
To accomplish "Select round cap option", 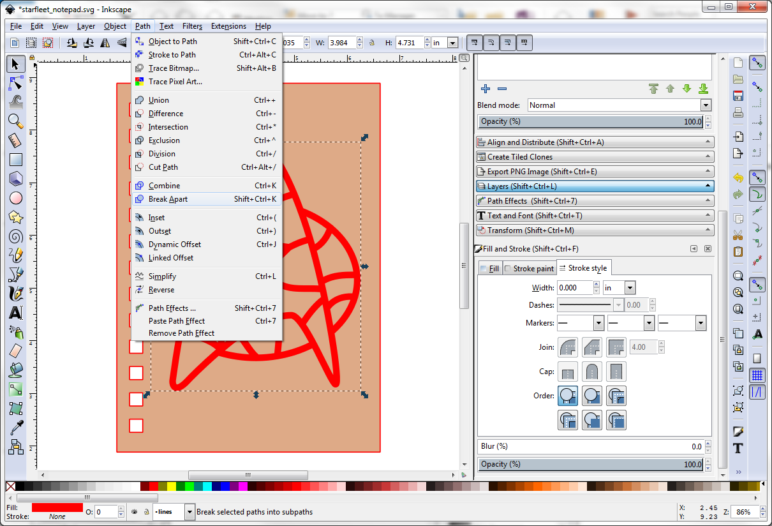I will coord(592,372).
